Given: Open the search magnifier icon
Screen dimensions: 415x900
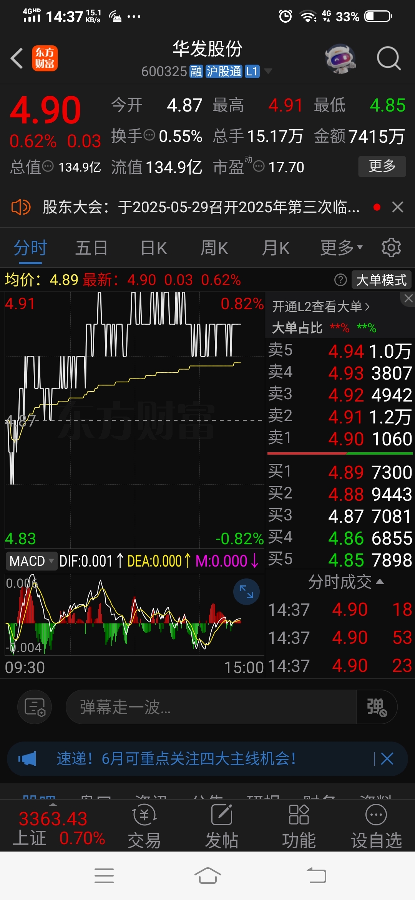Looking at the screenshot, I should point(388,58).
